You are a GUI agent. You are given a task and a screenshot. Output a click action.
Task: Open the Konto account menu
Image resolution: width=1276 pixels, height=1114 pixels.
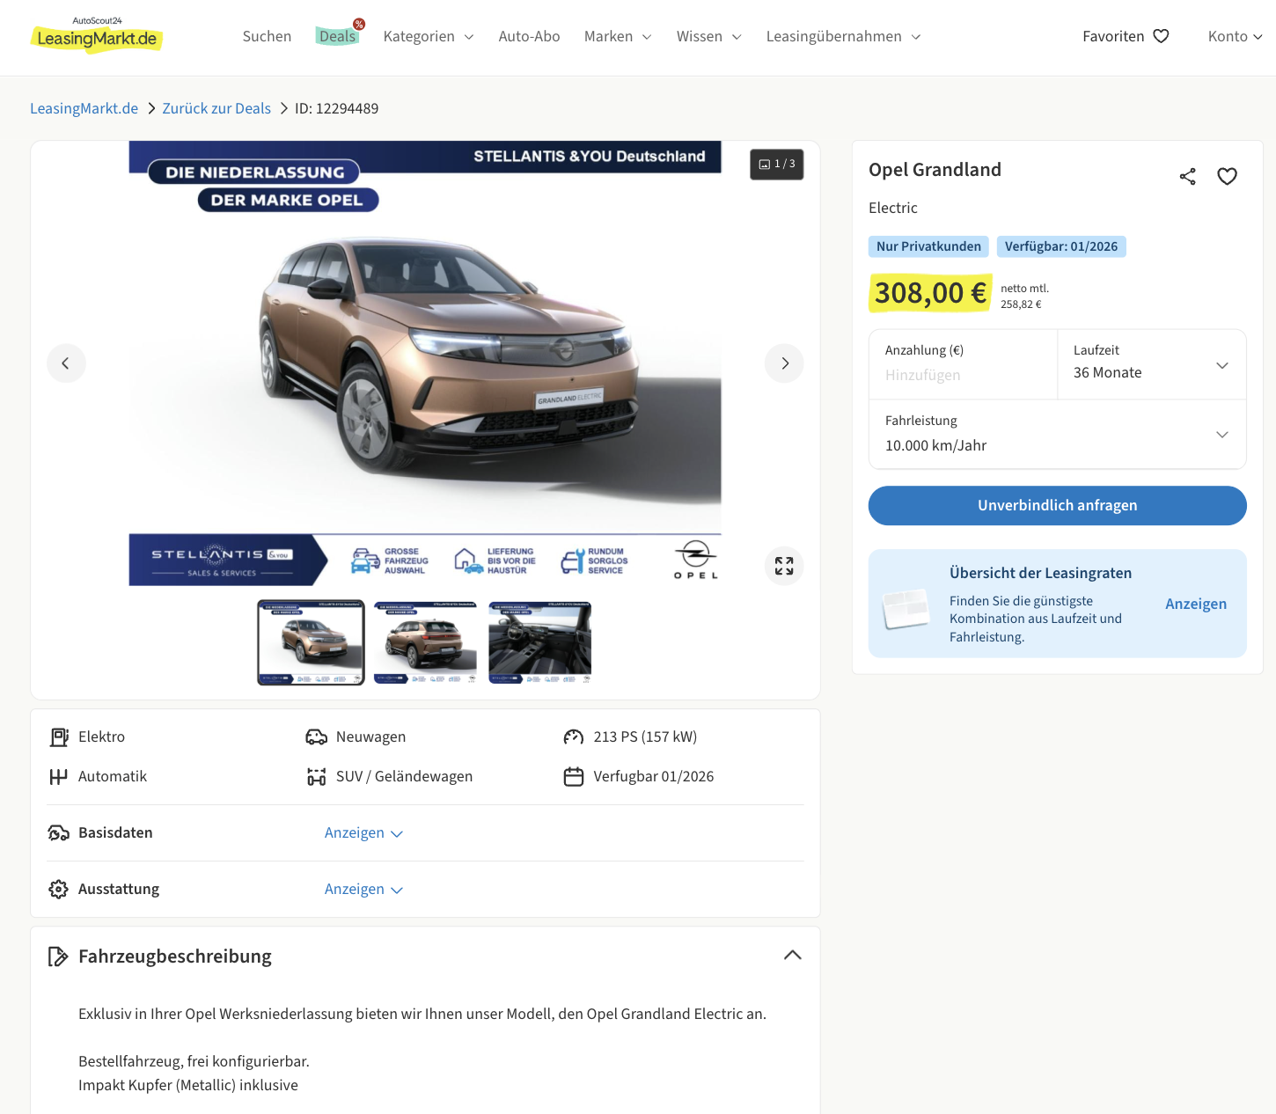(1234, 36)
